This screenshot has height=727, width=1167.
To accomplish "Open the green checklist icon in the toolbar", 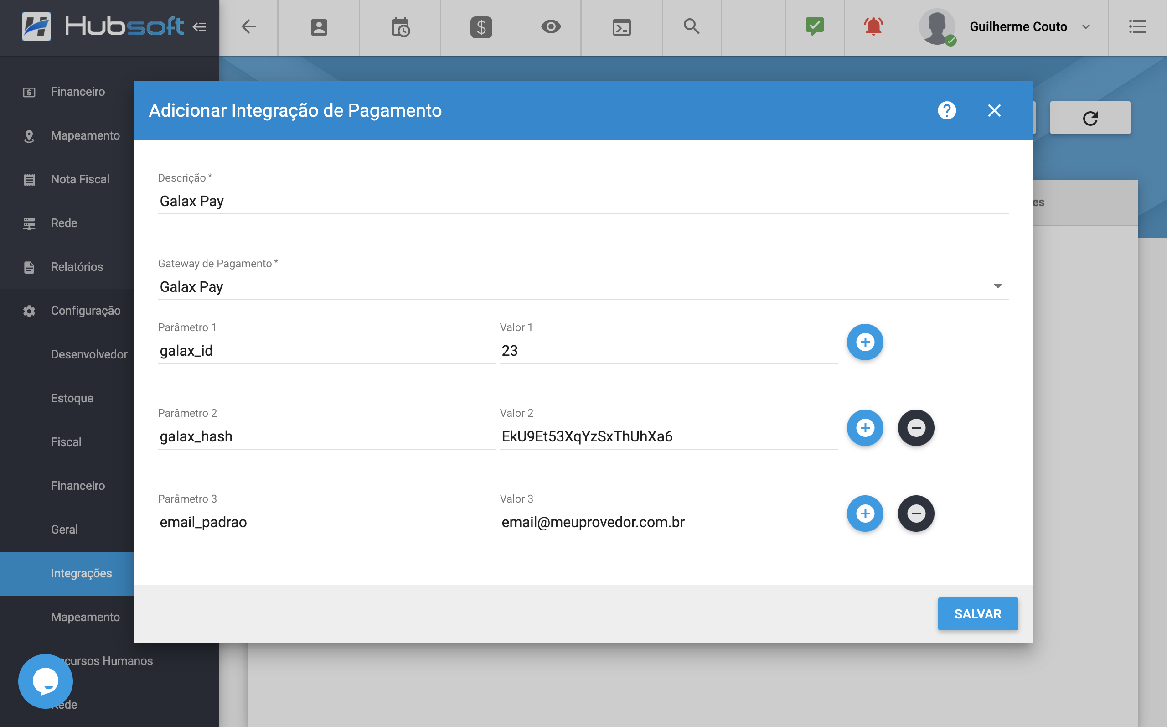I will click(x=814, y=26).
